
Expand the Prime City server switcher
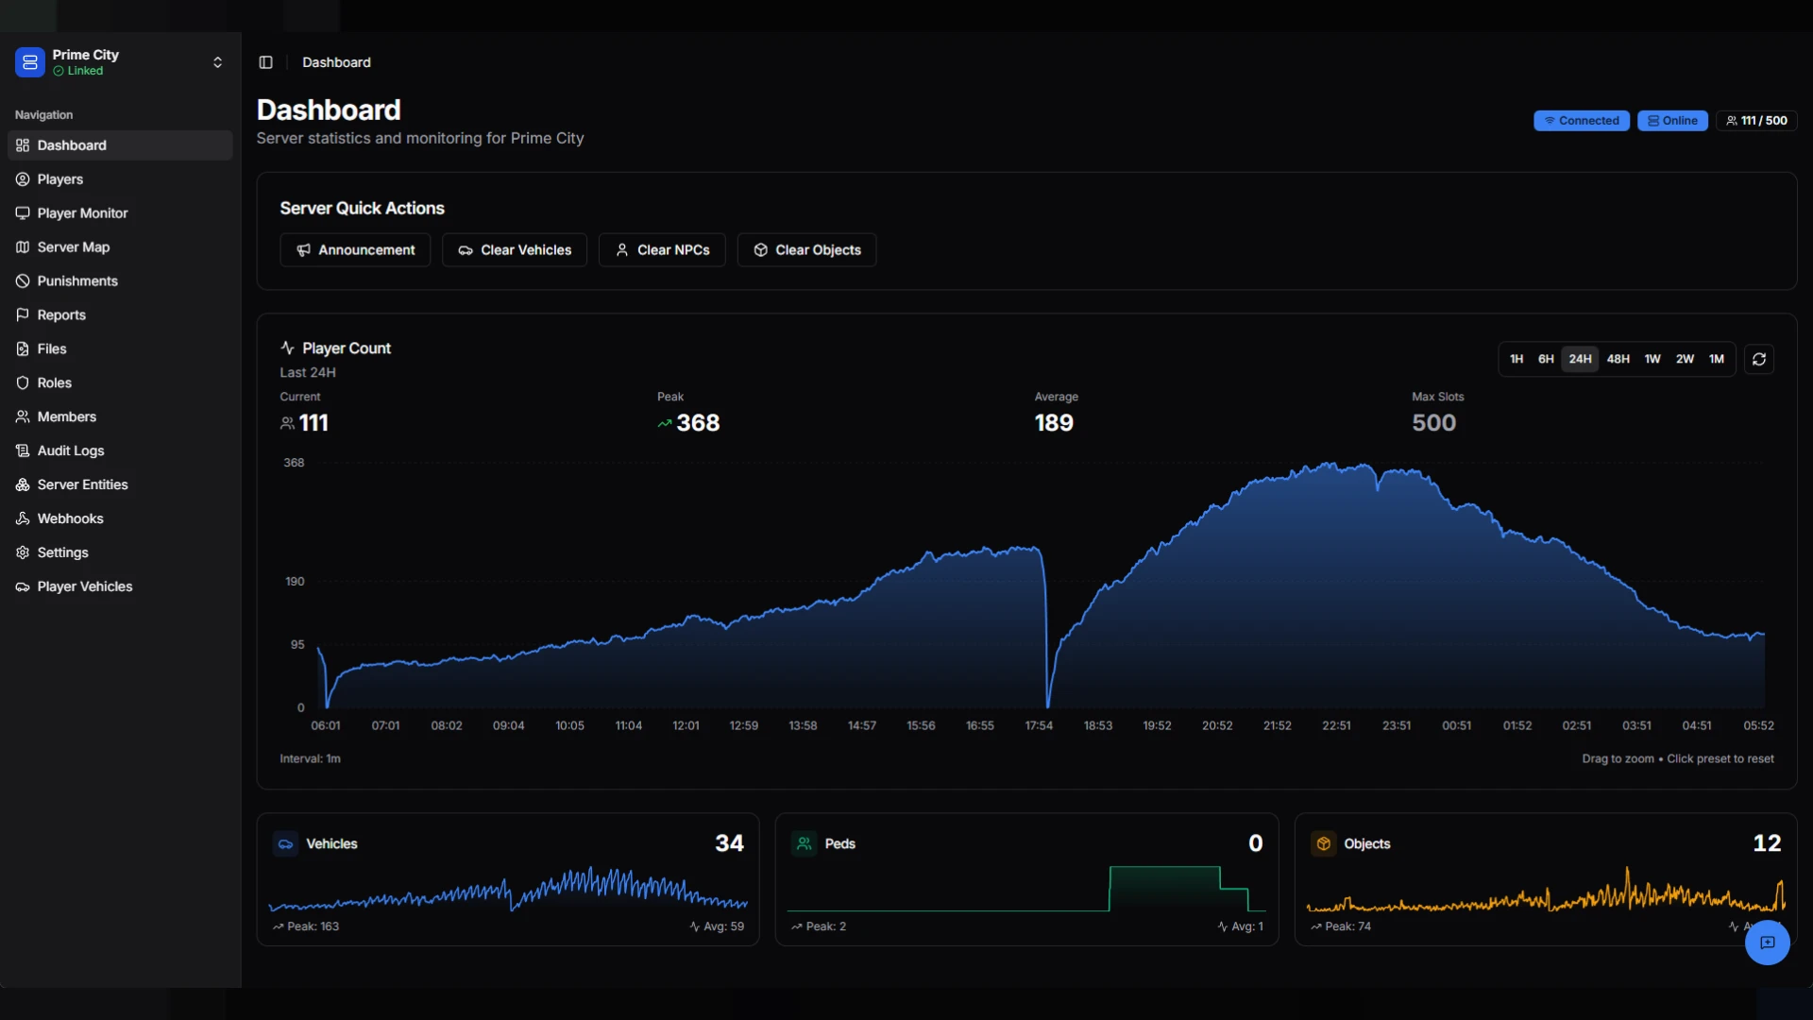coord(217,62)
